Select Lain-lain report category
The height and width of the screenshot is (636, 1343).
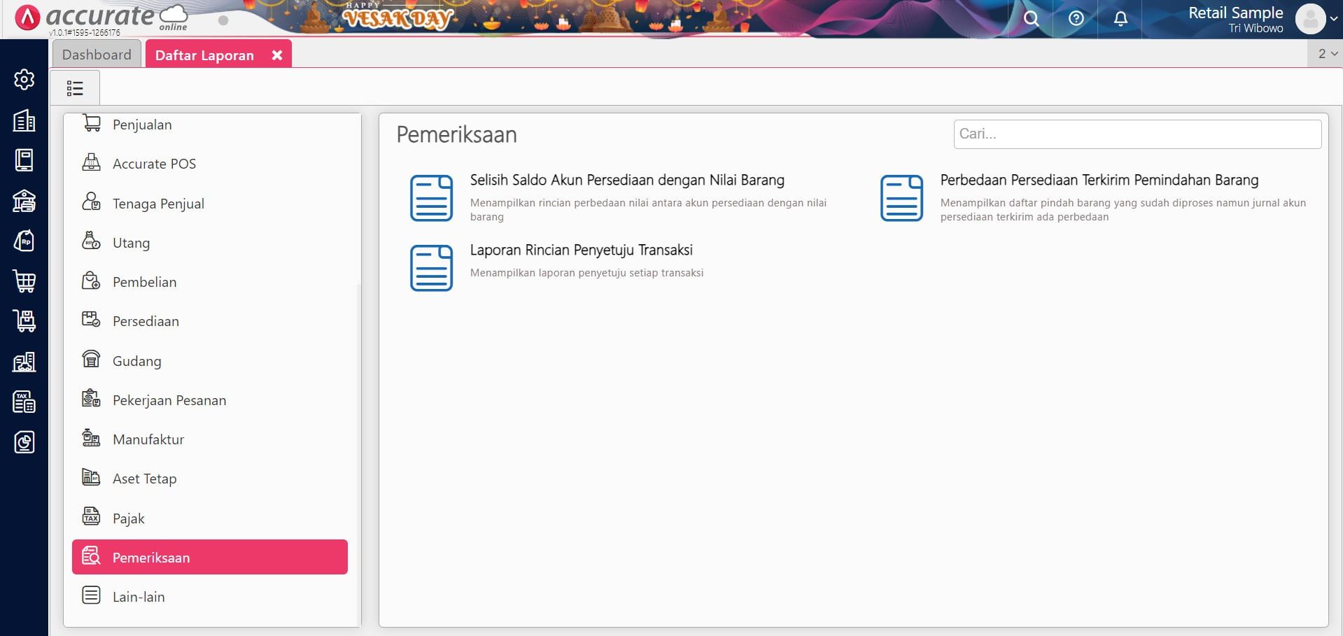tap(139, 597)
